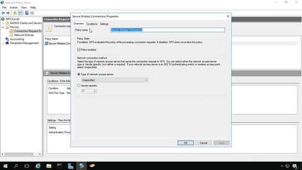
Task: Click the tree pane horizontal scrollbar thumb
Action: click(19, 154)
